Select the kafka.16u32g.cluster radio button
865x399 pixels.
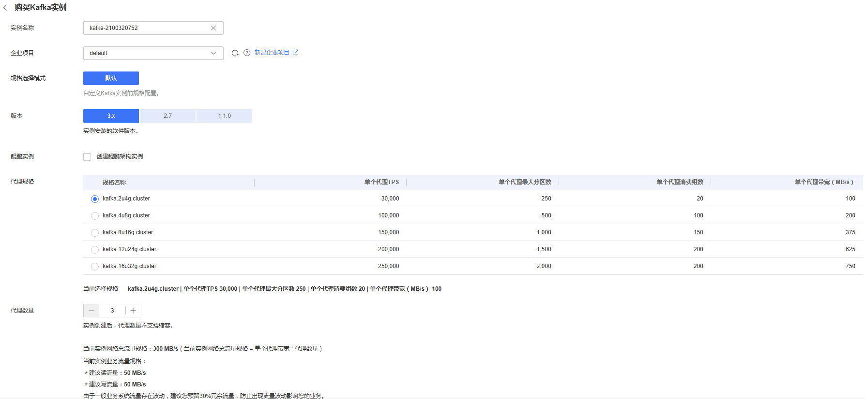pos(95,267)
